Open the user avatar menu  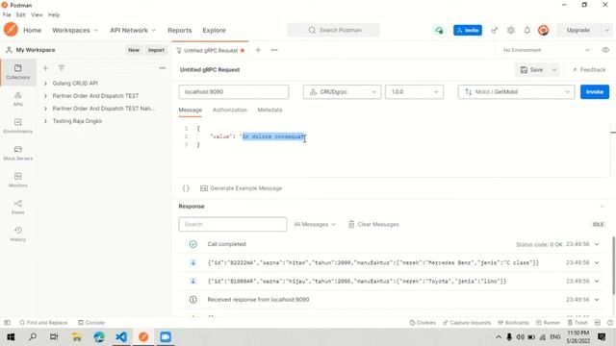543,30
